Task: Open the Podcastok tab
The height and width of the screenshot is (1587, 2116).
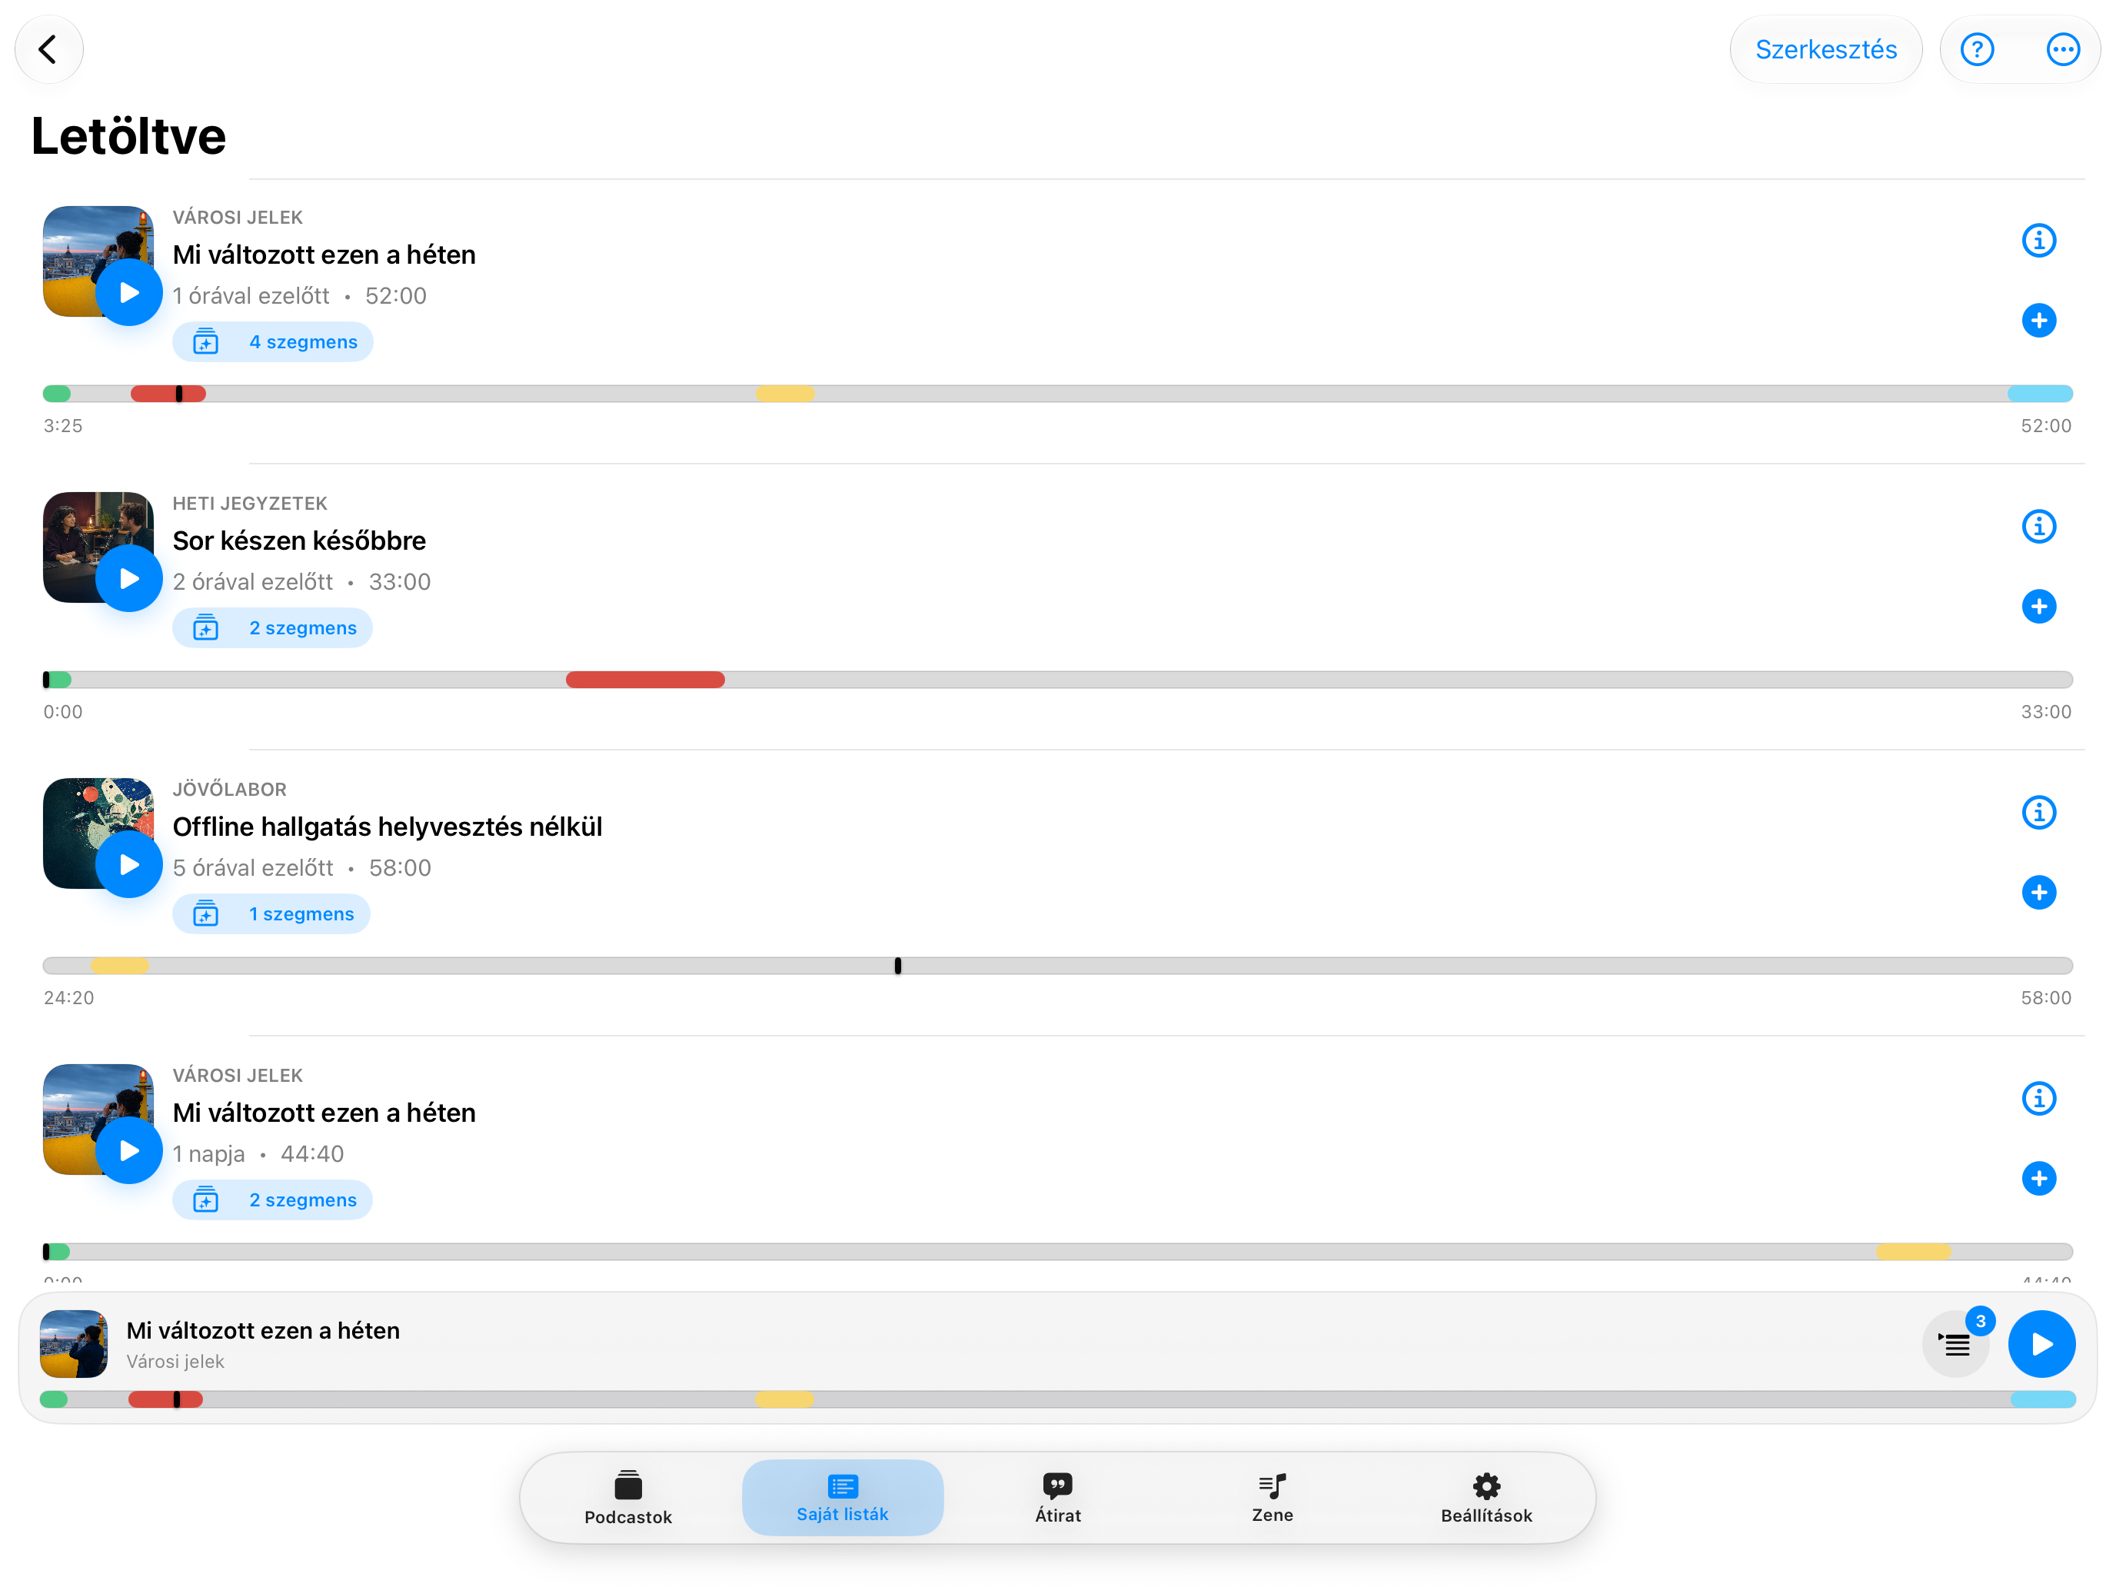Action: (x=628, y=1498)
